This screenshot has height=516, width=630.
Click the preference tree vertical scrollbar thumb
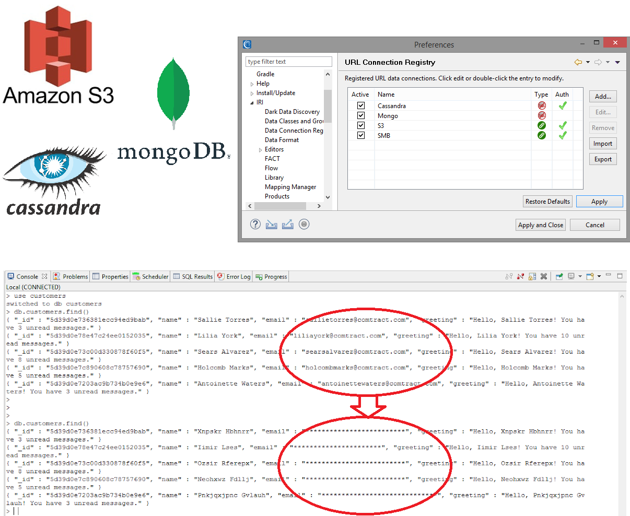(328, 106)
